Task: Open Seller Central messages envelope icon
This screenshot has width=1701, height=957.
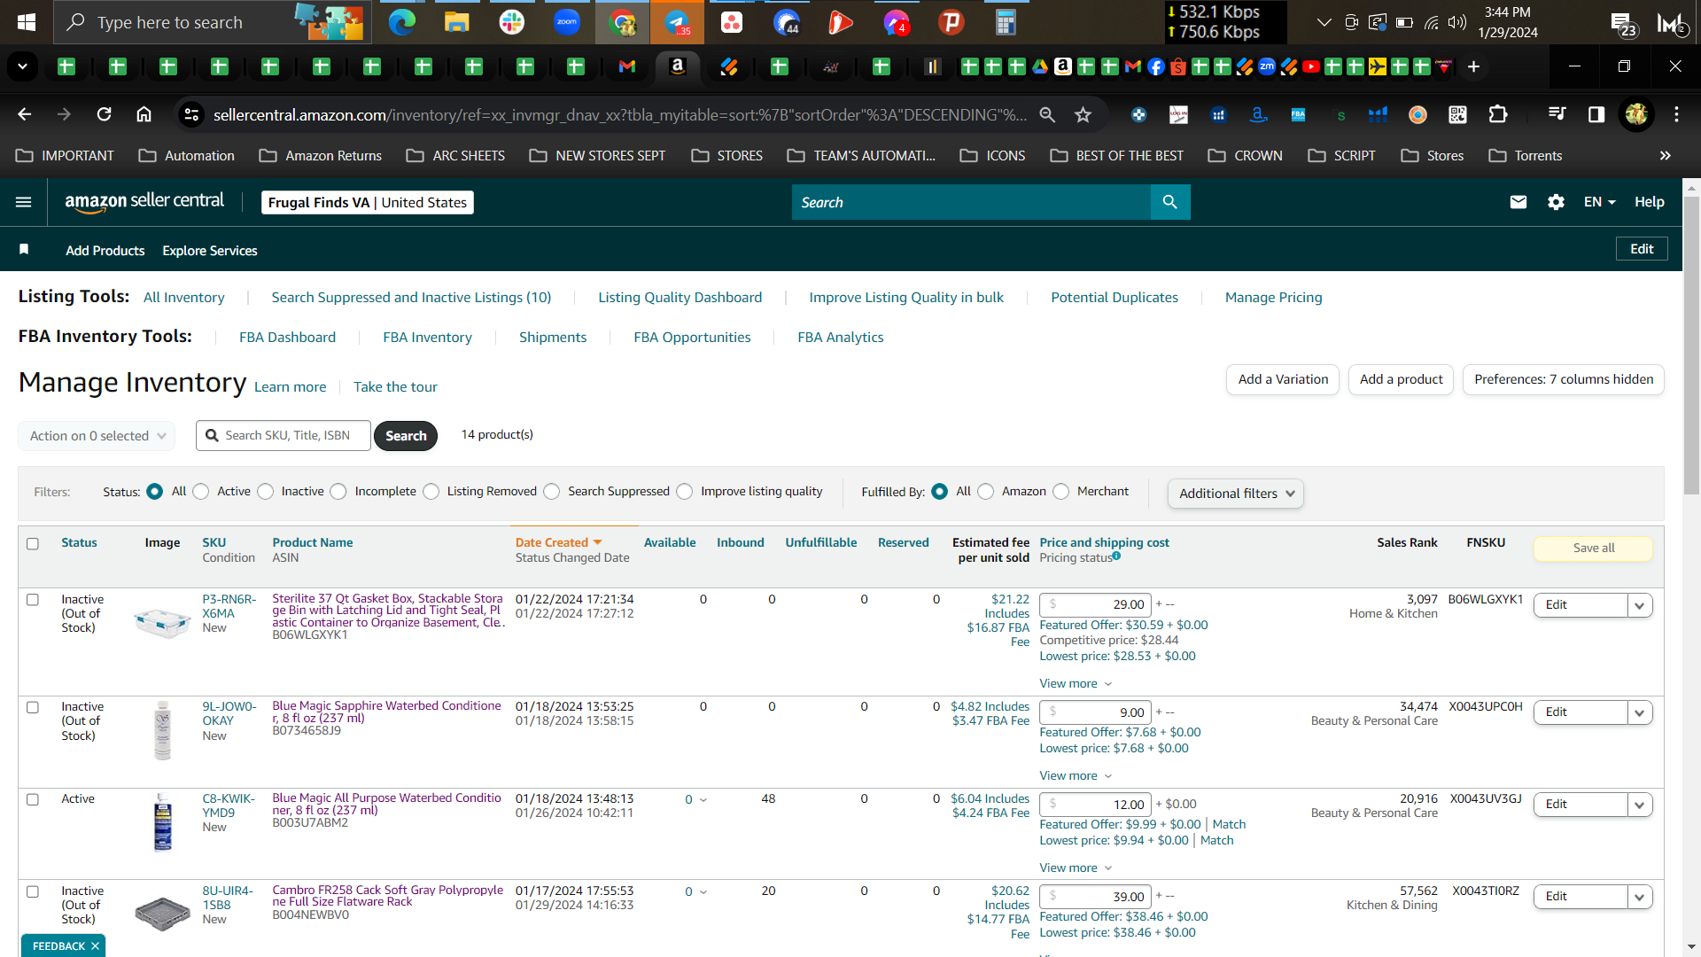Action: 1518,202
